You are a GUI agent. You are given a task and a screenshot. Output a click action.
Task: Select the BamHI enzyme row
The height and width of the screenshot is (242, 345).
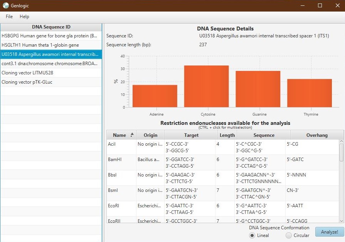tap(223, 163)
